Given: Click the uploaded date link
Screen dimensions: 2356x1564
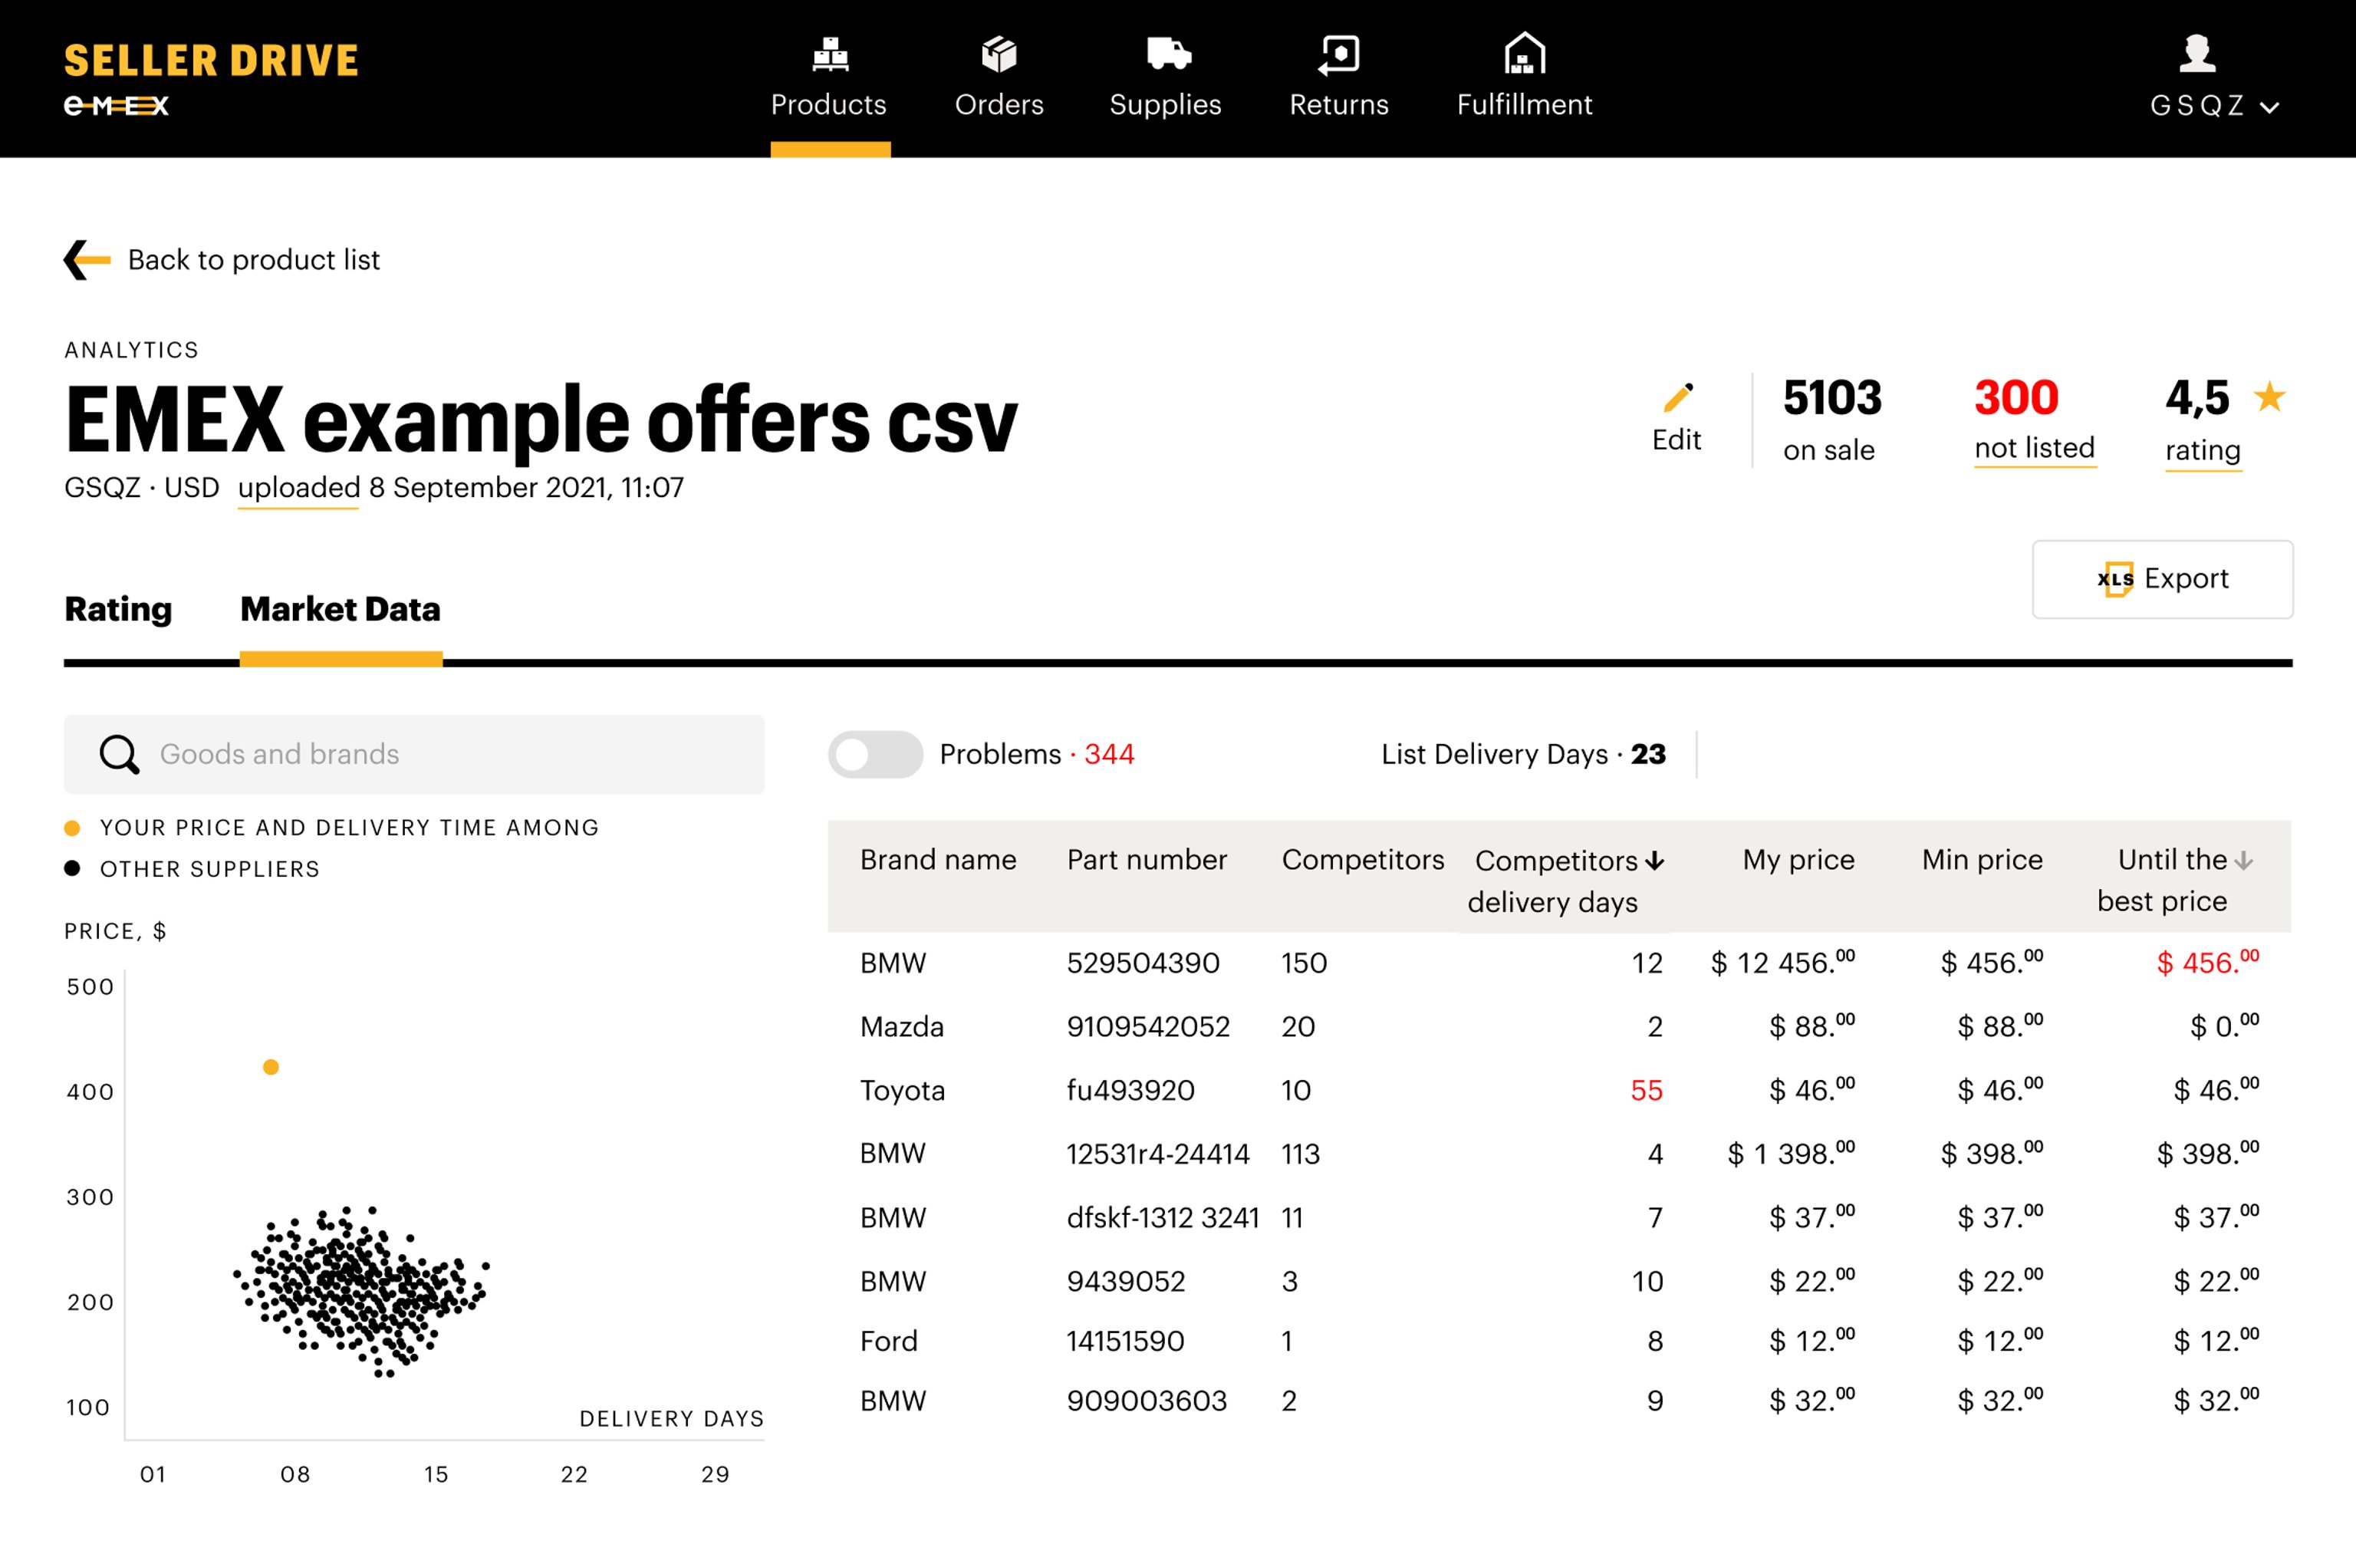Looking at the screenshot, I should 298,488.
